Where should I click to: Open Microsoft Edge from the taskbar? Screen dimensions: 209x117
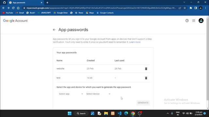(126, 113)
